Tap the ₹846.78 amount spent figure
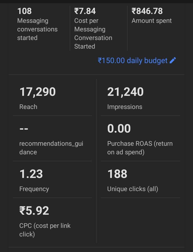 pyautogui.click(x=147, y=11)
